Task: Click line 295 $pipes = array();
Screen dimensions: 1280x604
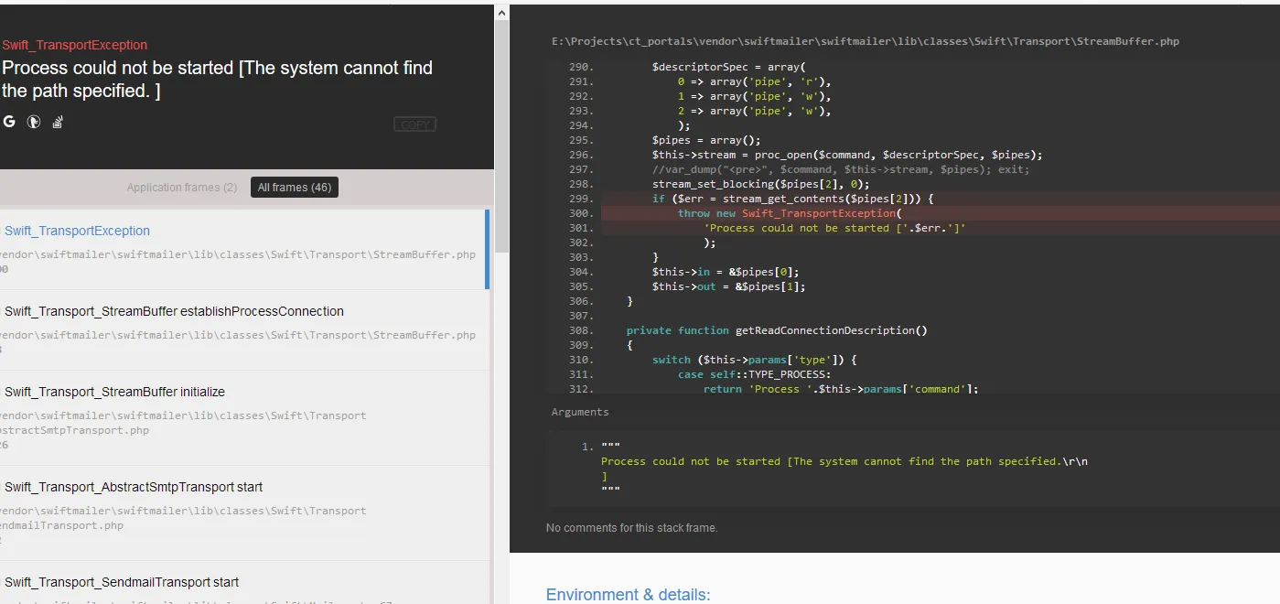Action: (706, 140)
